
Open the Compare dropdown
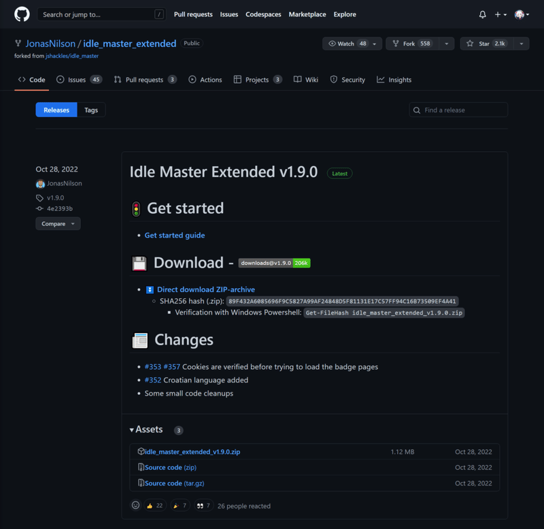tap(58, 223)
